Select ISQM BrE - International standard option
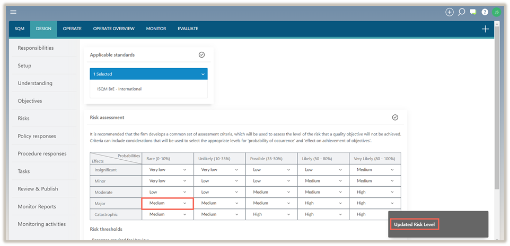 point(119,89)
